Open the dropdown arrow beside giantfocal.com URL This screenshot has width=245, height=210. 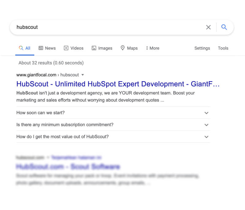point(83,75)
